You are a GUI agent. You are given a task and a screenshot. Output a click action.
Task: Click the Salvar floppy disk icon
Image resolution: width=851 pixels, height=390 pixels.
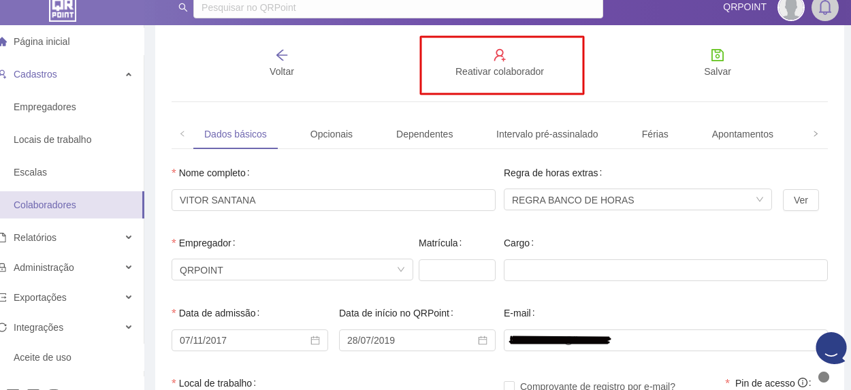[x=718, y=55]
